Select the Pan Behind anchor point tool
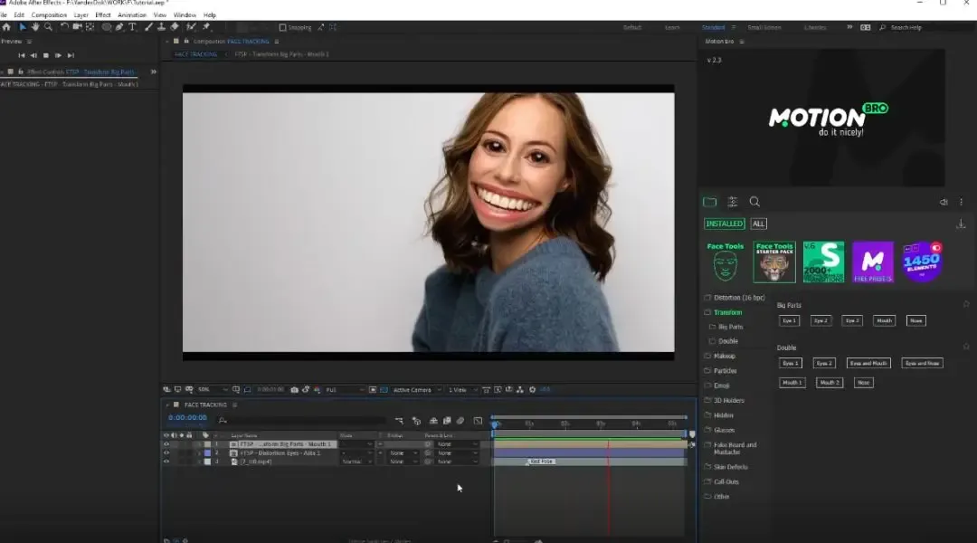 click(x=90, y=27)
